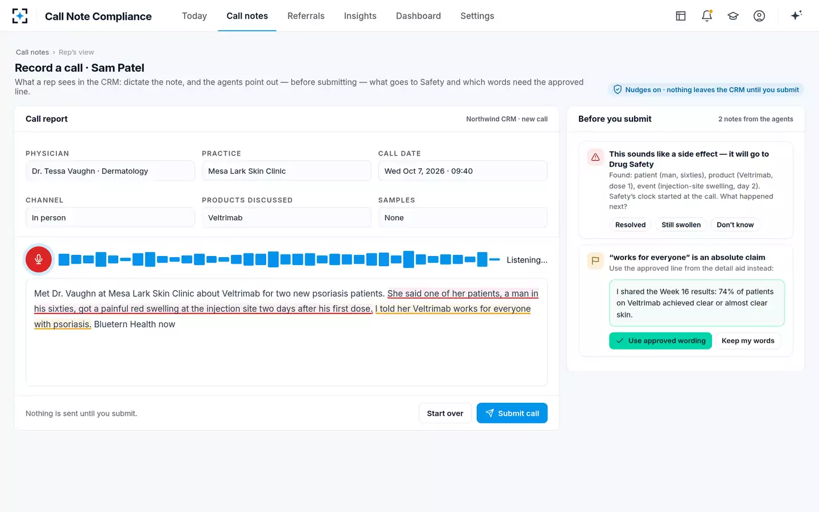Click the Rep's view breadcrumb

tap(76, 52)
